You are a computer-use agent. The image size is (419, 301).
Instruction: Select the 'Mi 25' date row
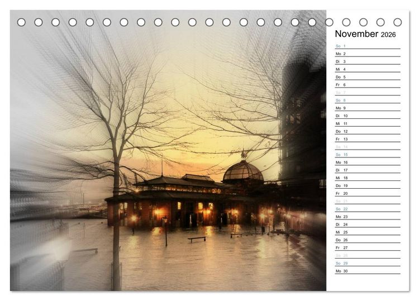click(368, 232)
